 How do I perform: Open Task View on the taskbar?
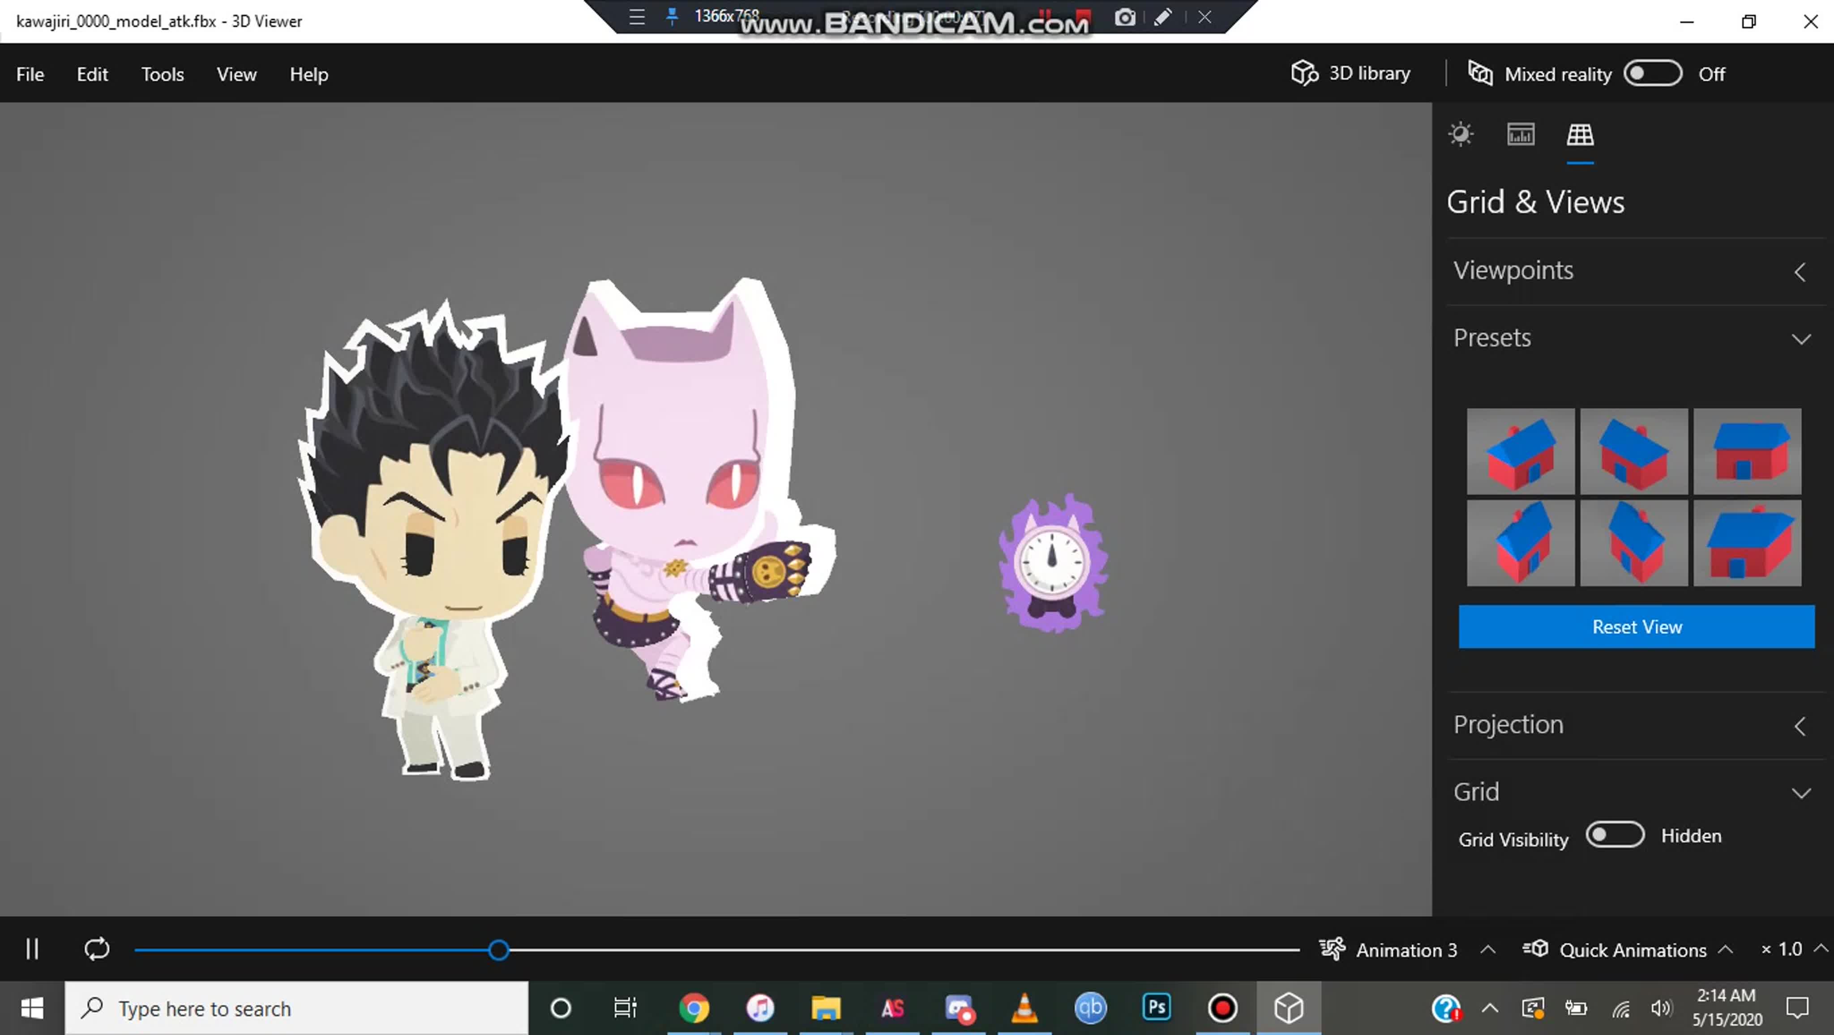[x=625, y=1008]
